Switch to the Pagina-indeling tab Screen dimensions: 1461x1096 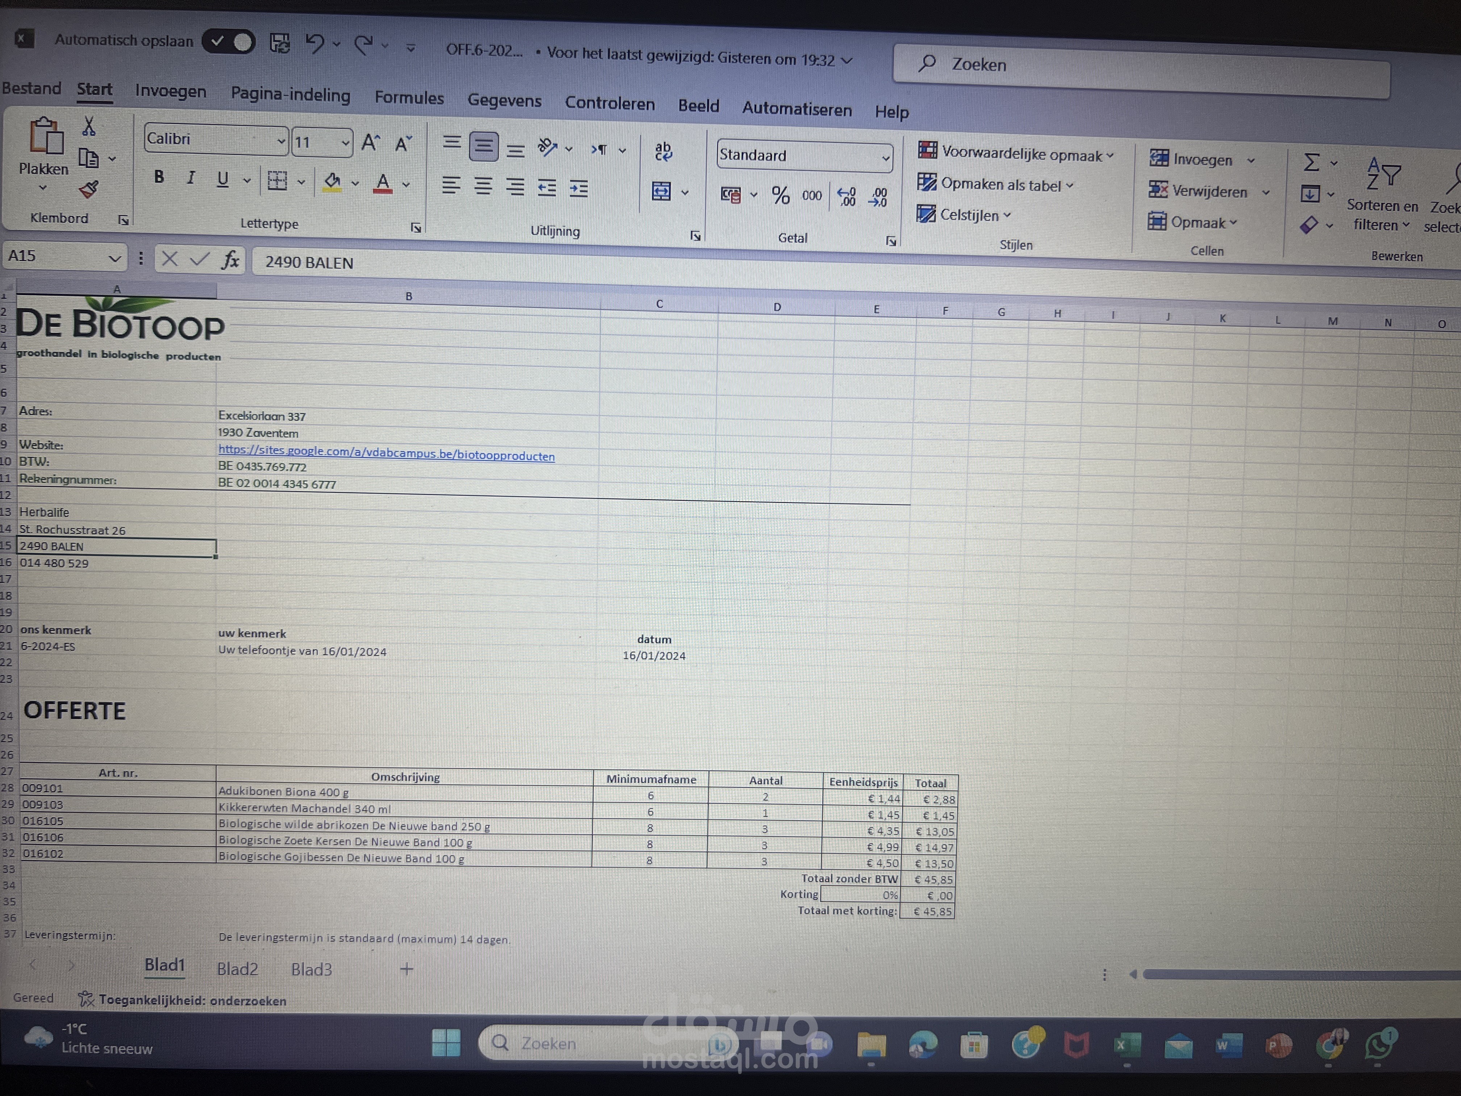(x=291, y=95)
